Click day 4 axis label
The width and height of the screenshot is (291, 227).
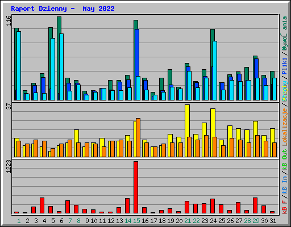(44, 221)
